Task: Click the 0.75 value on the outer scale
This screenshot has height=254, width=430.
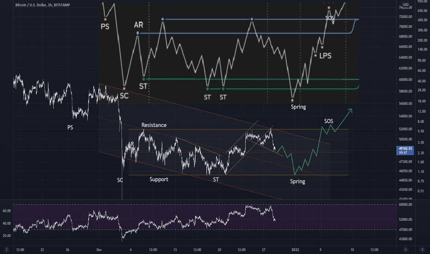Action: [x=421, y=181]
